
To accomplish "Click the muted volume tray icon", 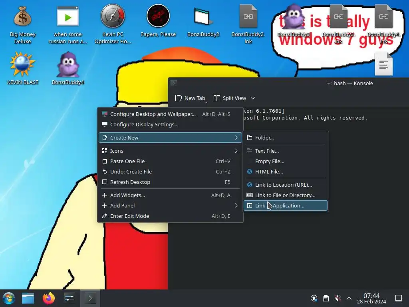I will [338, 298].
